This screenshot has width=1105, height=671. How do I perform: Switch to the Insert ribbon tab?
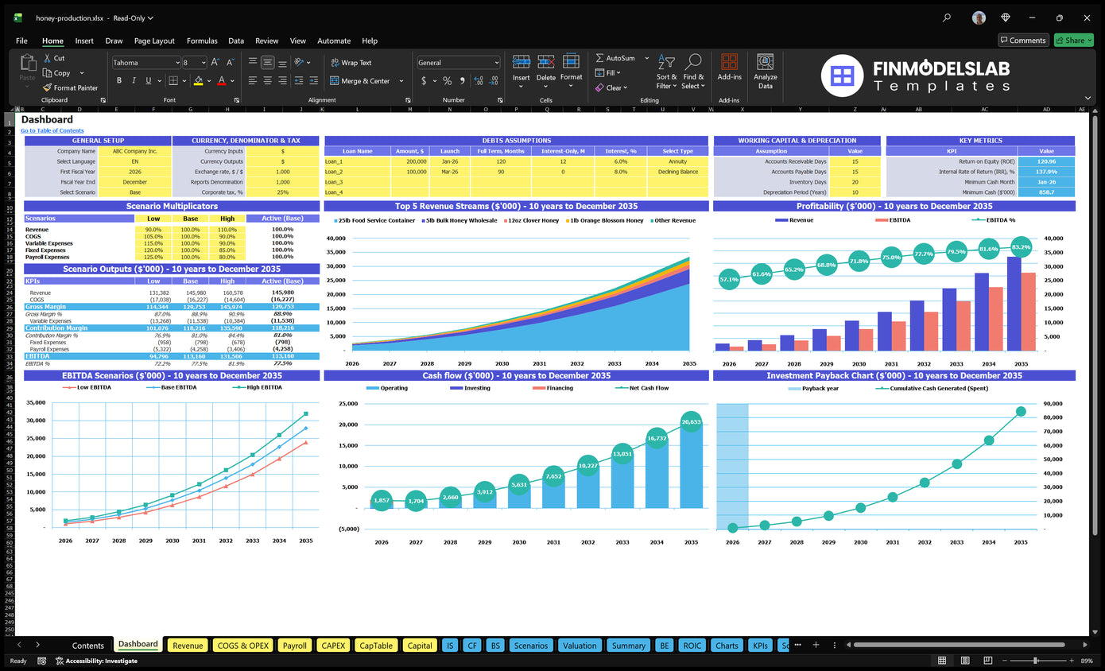(84, 41)
